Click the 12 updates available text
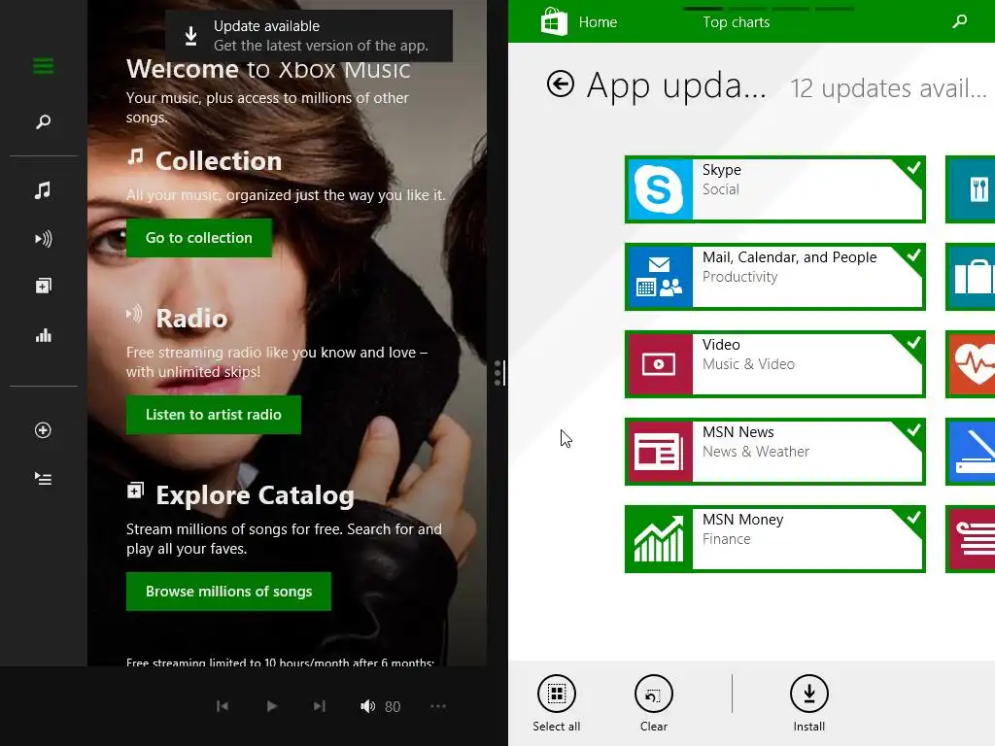Screen dimensions: 995x746 pyautogui.click(x=888, y=88)
